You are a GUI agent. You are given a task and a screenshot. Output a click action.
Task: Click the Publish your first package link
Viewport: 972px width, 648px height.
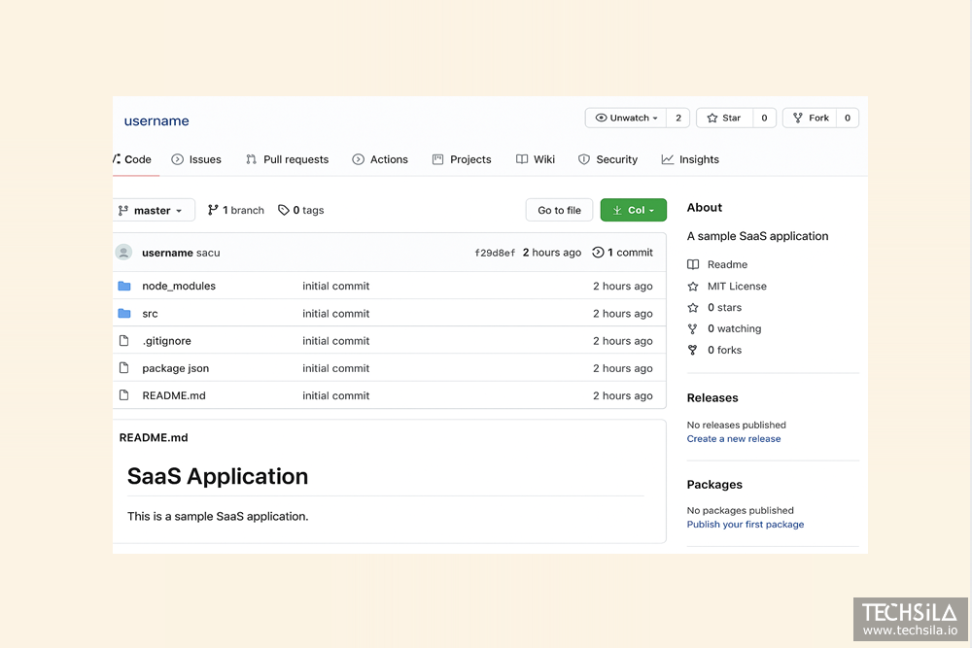[745, 525]
